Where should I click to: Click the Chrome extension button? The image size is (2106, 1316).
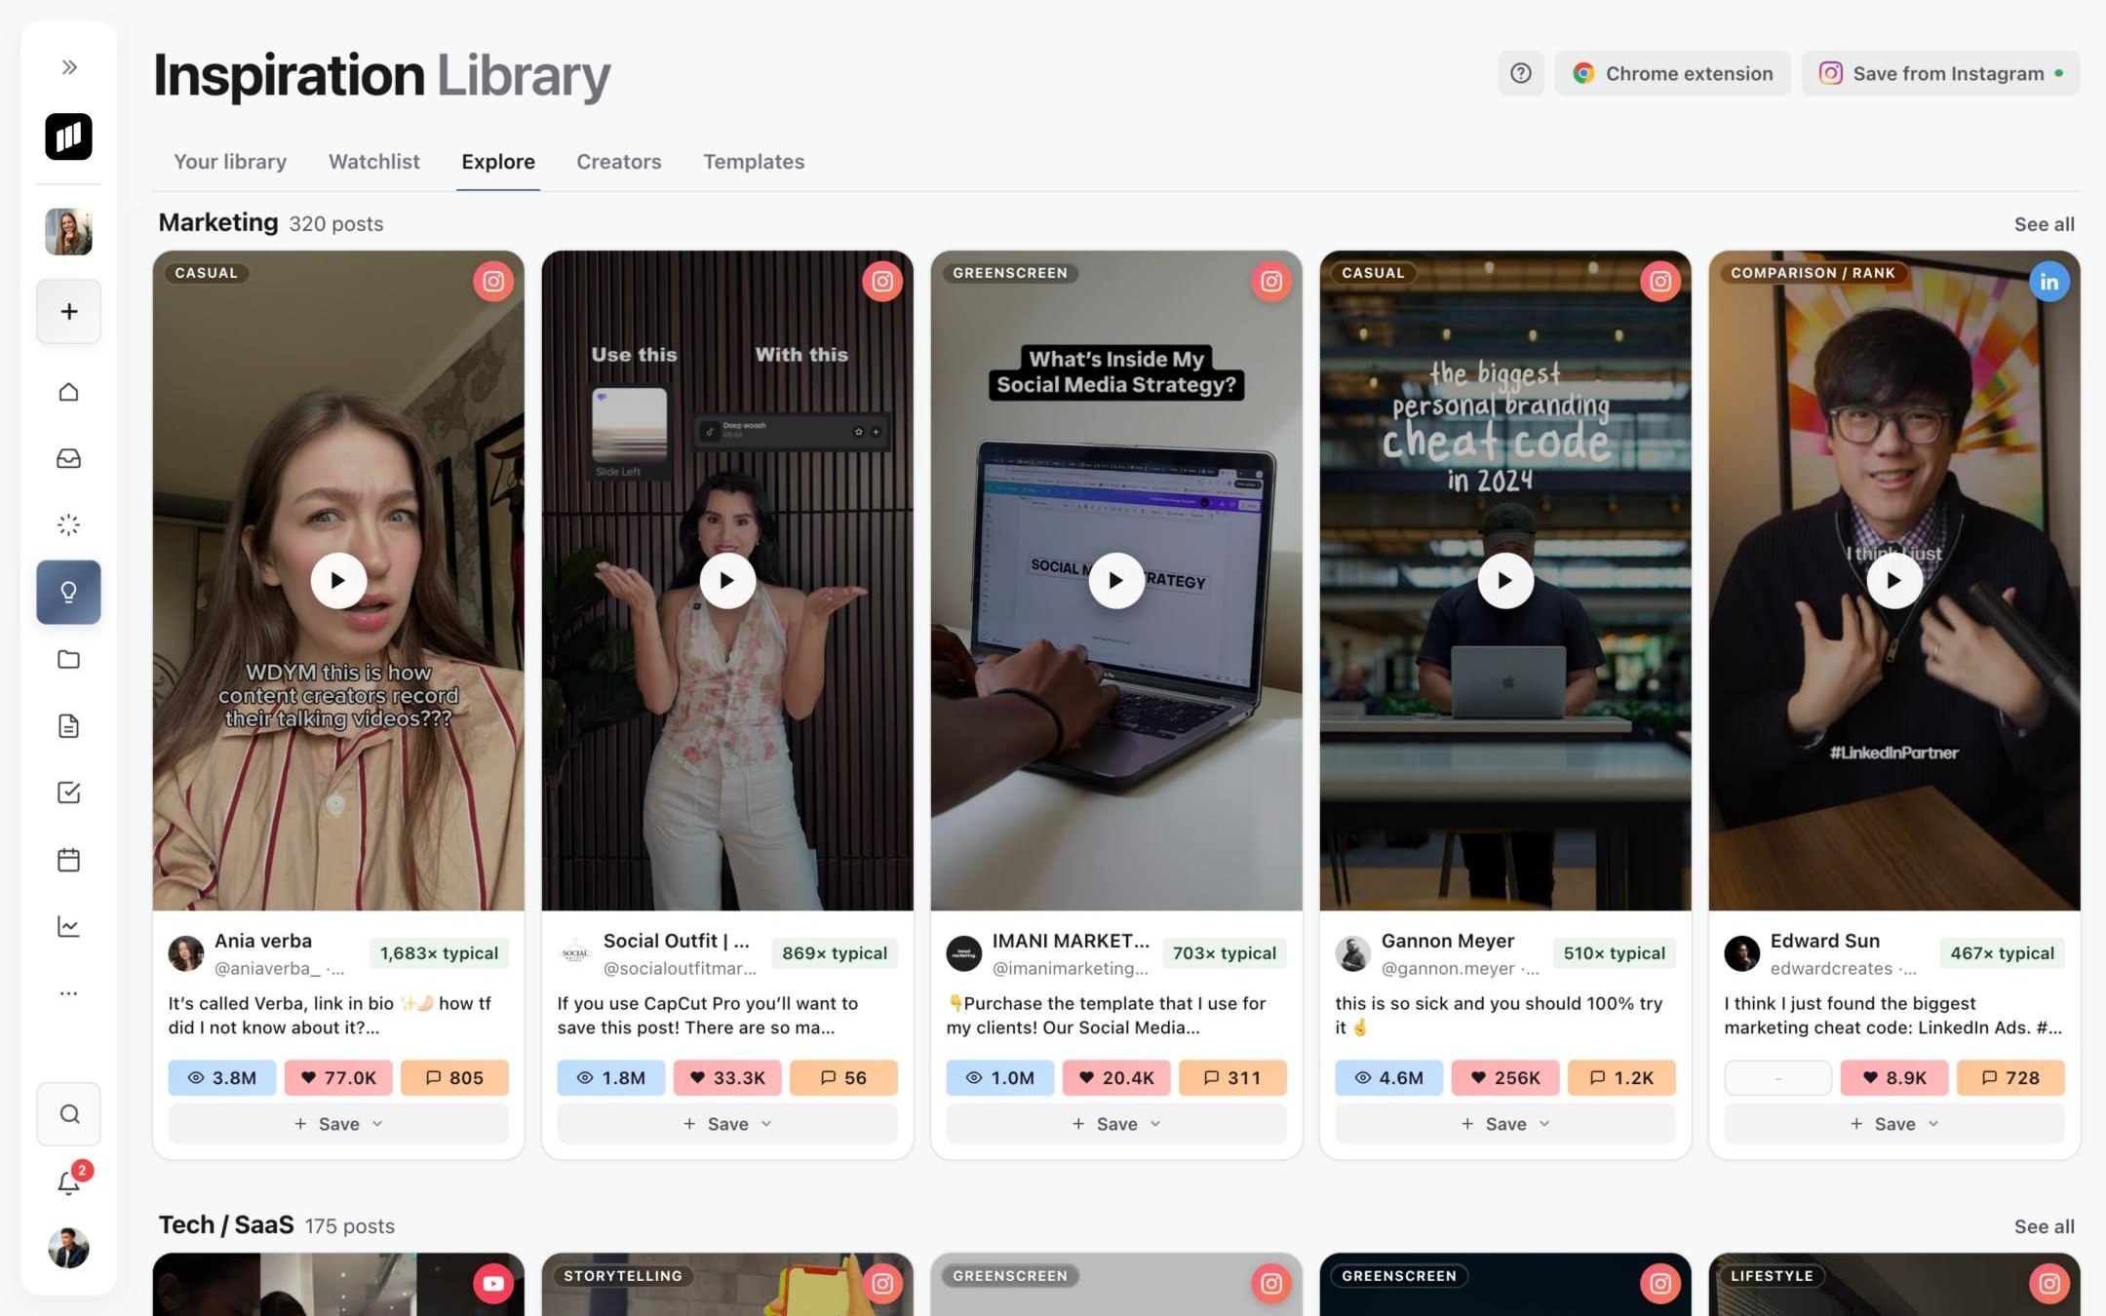(x=1673, y=73)
